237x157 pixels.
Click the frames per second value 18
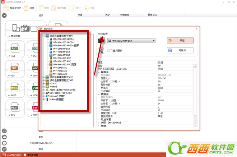point(159,85)
